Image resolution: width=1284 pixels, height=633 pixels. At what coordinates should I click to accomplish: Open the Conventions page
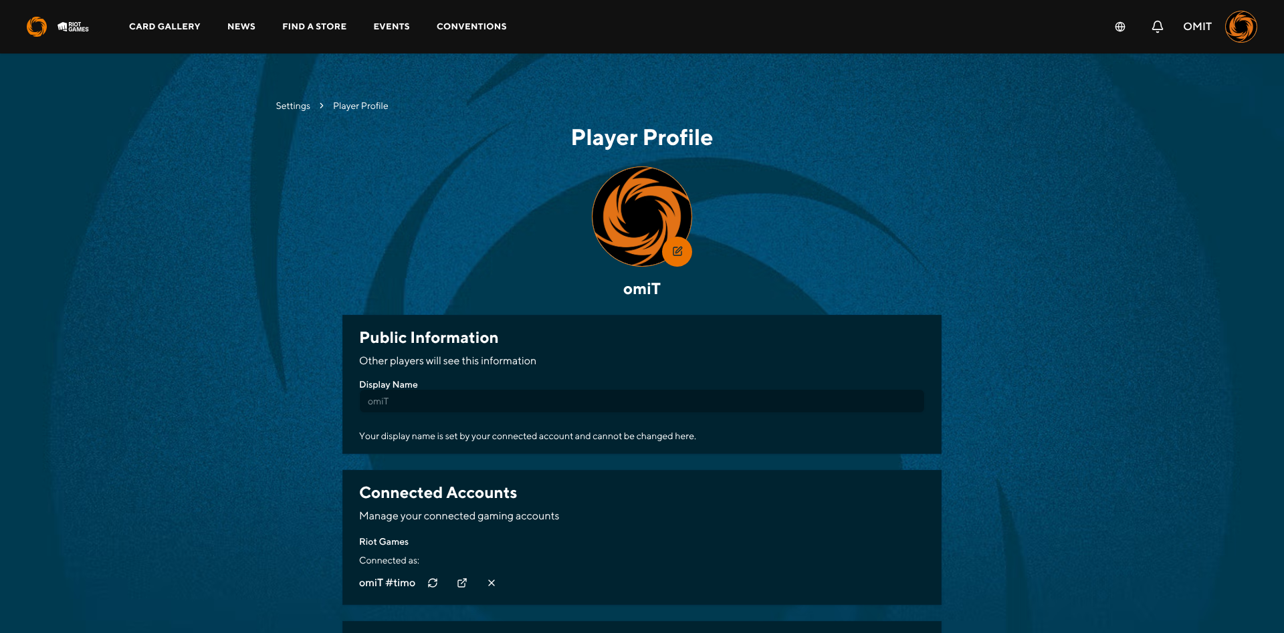click(x=471, y=27)
